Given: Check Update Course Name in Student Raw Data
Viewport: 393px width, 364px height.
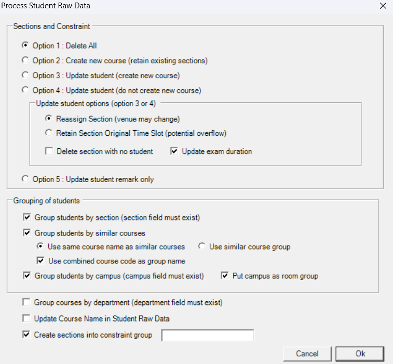Looking at the screenshot, I should coord(26,318).
